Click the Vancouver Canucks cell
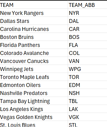This screenshot has height=127, width=107. (34, 61)
